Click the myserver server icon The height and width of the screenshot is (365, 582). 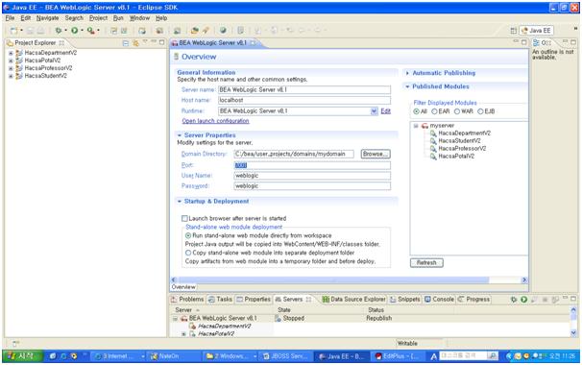[425, 126]
